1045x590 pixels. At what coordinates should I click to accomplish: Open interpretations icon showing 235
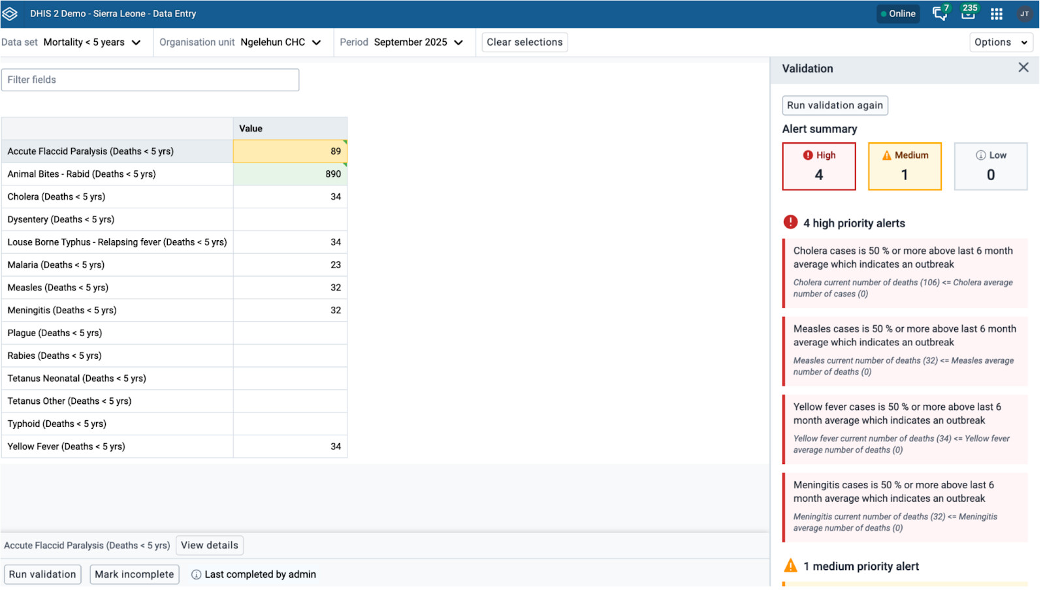[968, 14]
